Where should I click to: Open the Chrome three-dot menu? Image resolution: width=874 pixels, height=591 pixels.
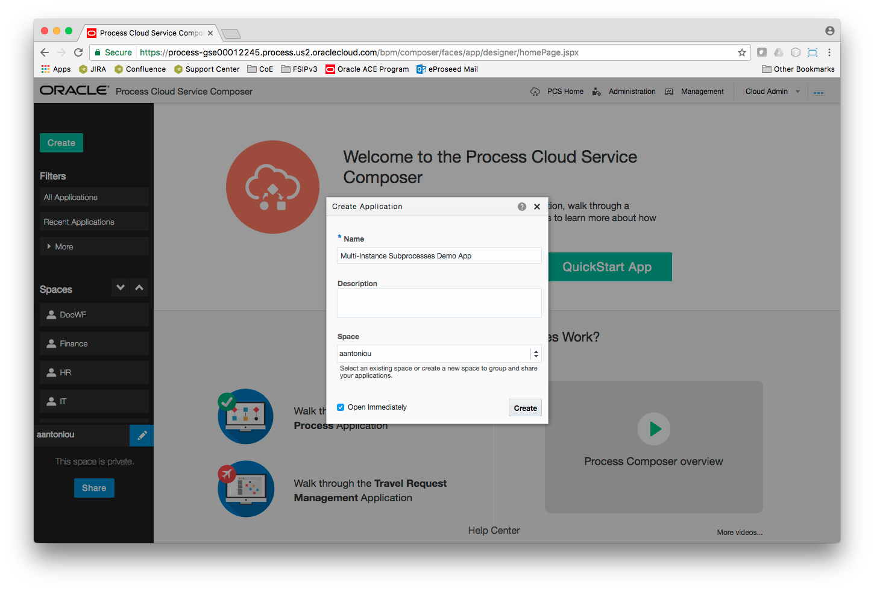(829, 52)
